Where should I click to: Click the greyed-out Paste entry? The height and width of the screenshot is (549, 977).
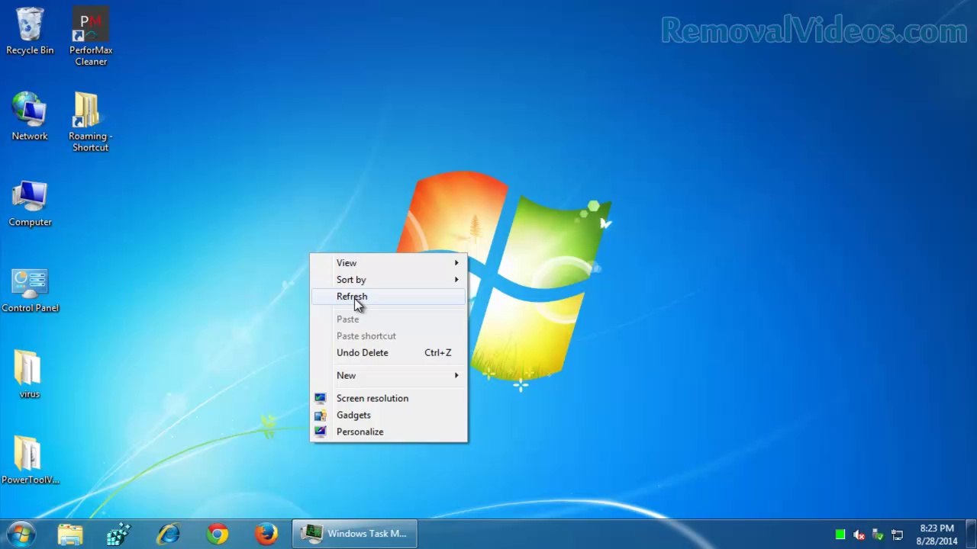[389, 319]
